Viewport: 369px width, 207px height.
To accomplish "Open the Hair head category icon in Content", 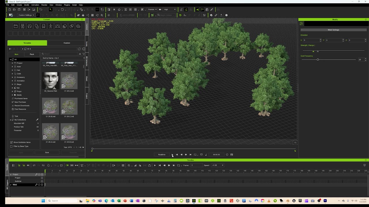I will coord(30,26).
